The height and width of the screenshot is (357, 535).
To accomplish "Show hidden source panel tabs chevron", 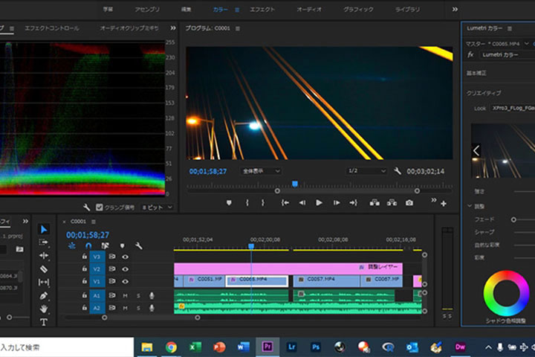I will point(173,28).
